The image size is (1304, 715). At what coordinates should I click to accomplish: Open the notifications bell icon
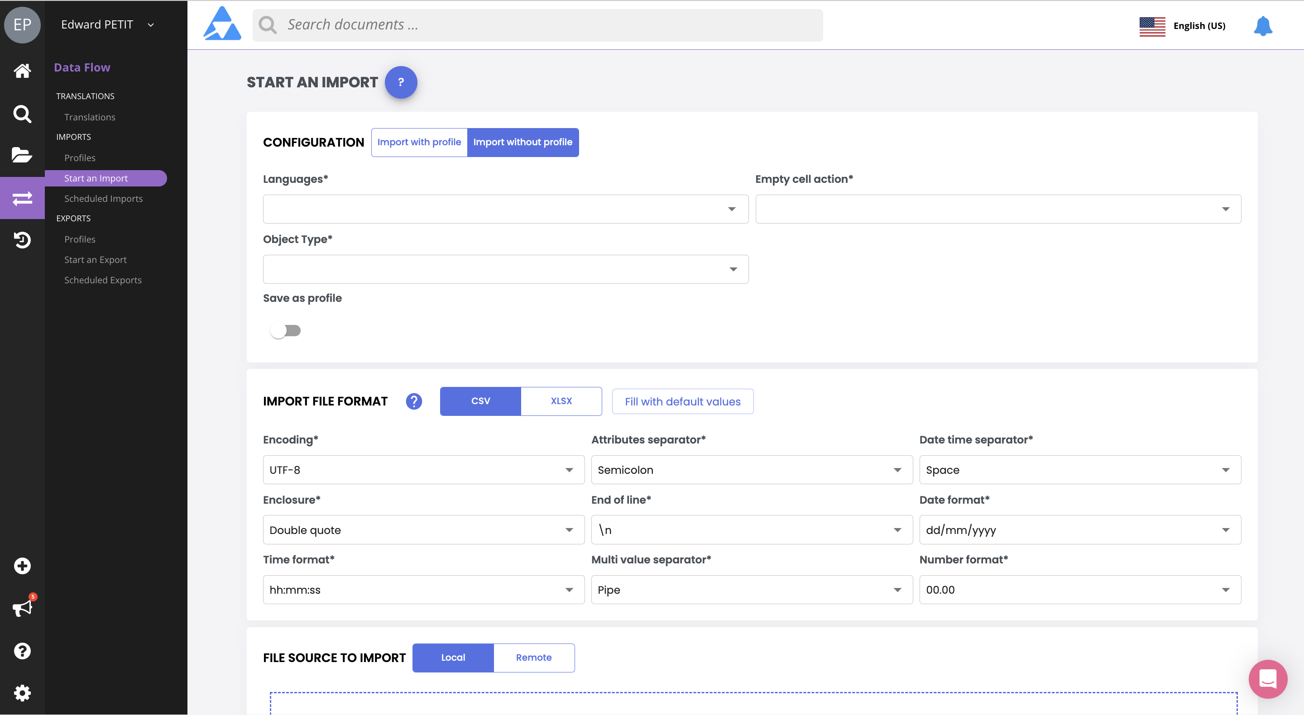(1262, 26)
